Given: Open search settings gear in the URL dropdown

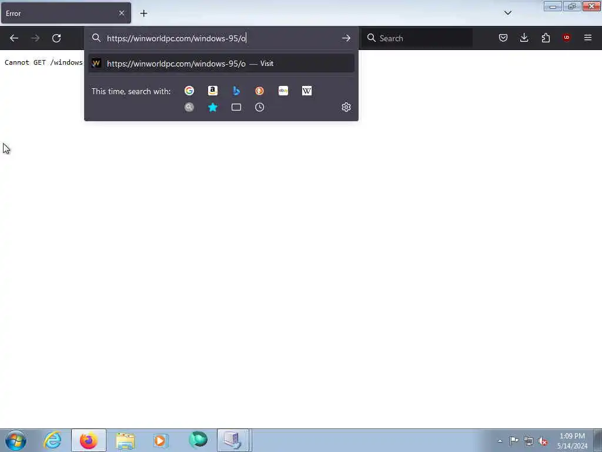Looking at the screenshot, I should pos(346,107).
